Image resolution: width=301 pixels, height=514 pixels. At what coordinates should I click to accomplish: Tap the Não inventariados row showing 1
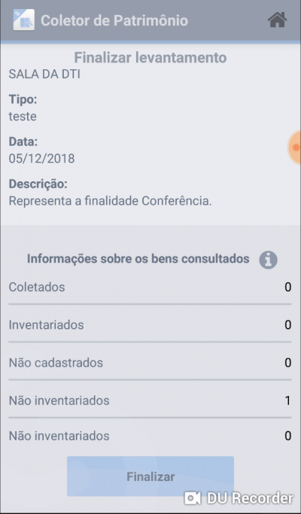[x=150, y=400]
